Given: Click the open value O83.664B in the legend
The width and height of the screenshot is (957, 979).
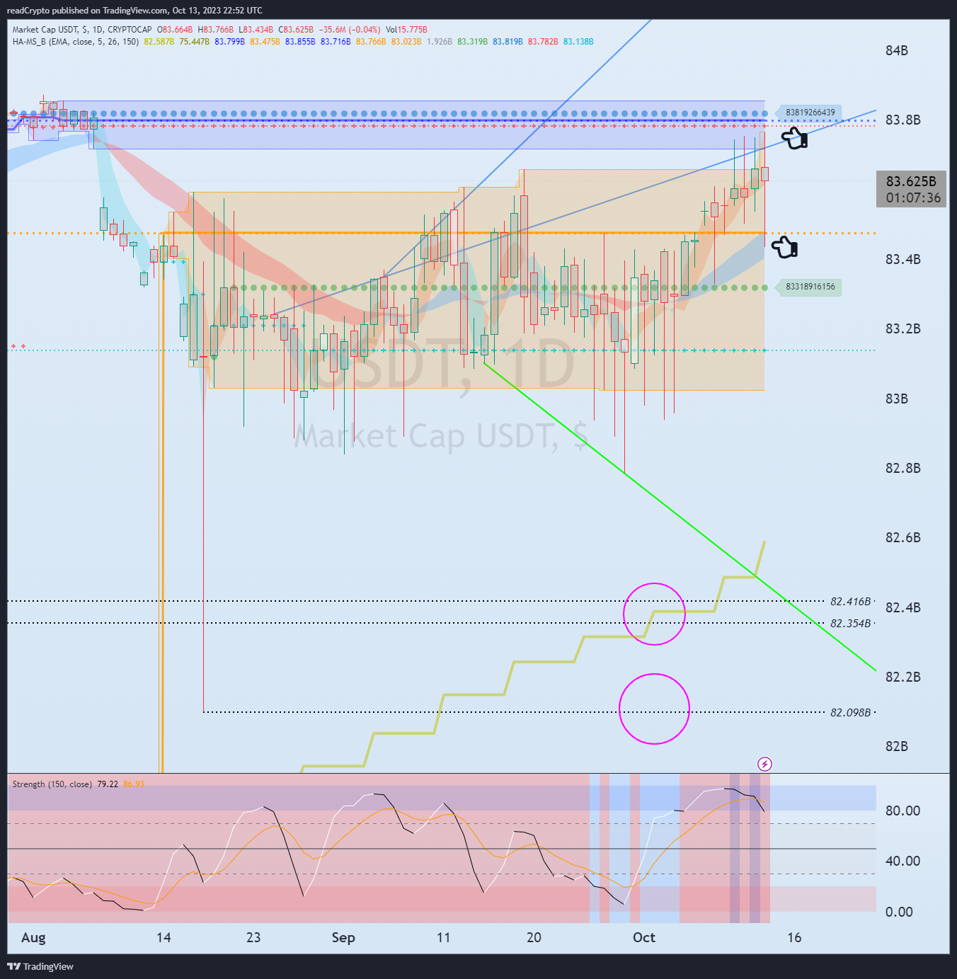Looking at the screenshot, I should point(176,30).
